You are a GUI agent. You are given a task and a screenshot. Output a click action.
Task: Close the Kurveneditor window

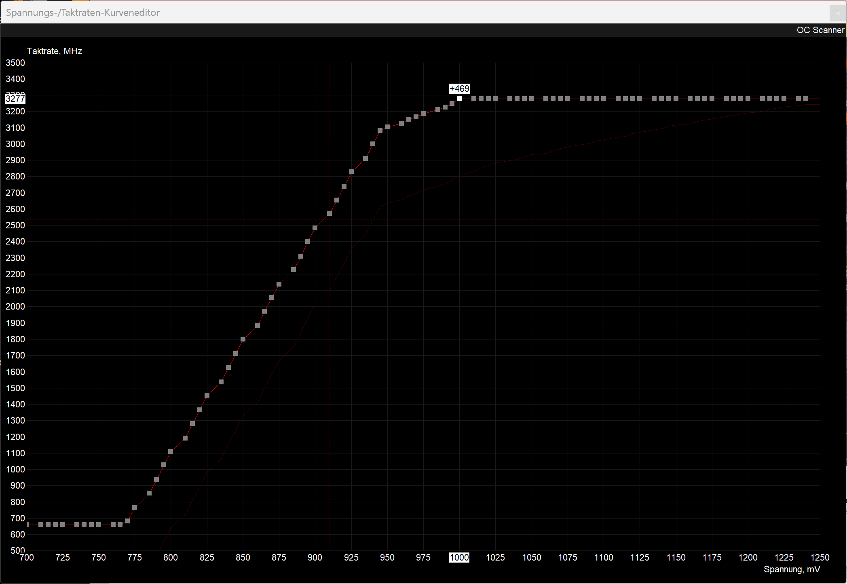(837, 13)
